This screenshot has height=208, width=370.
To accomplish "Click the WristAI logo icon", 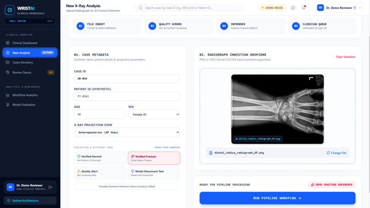I will (10, 10).
